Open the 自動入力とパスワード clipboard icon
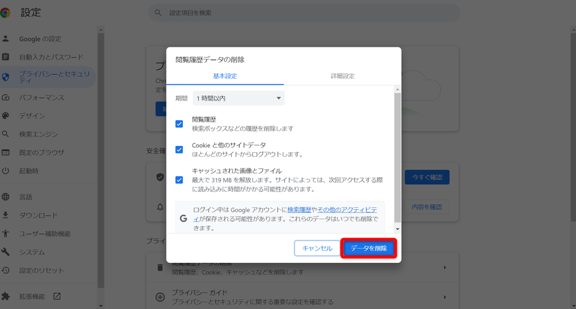 [x=6, y=57]
